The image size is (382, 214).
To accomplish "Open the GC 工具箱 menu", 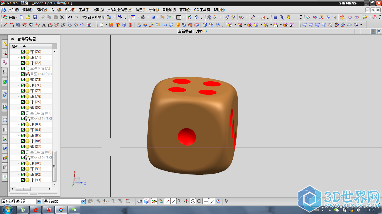I will tap(202, 10).
